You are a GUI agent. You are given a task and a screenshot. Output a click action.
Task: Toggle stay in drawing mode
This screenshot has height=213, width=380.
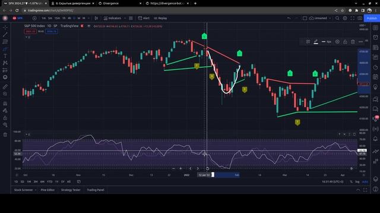tap(5, 111)
